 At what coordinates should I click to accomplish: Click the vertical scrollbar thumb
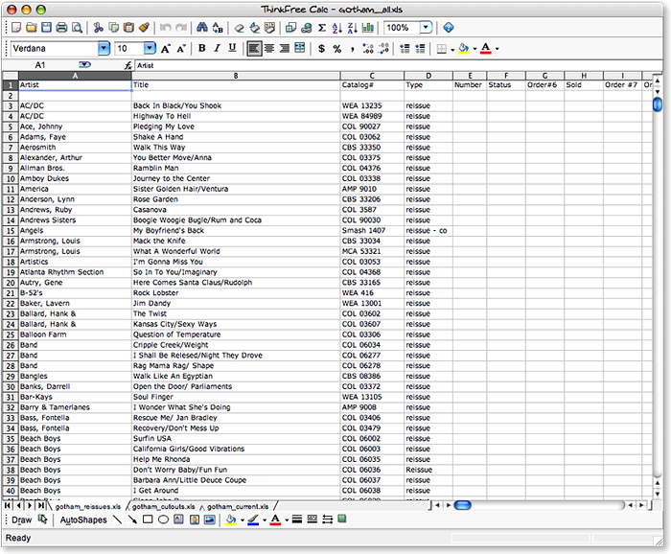tap(658, 104)
